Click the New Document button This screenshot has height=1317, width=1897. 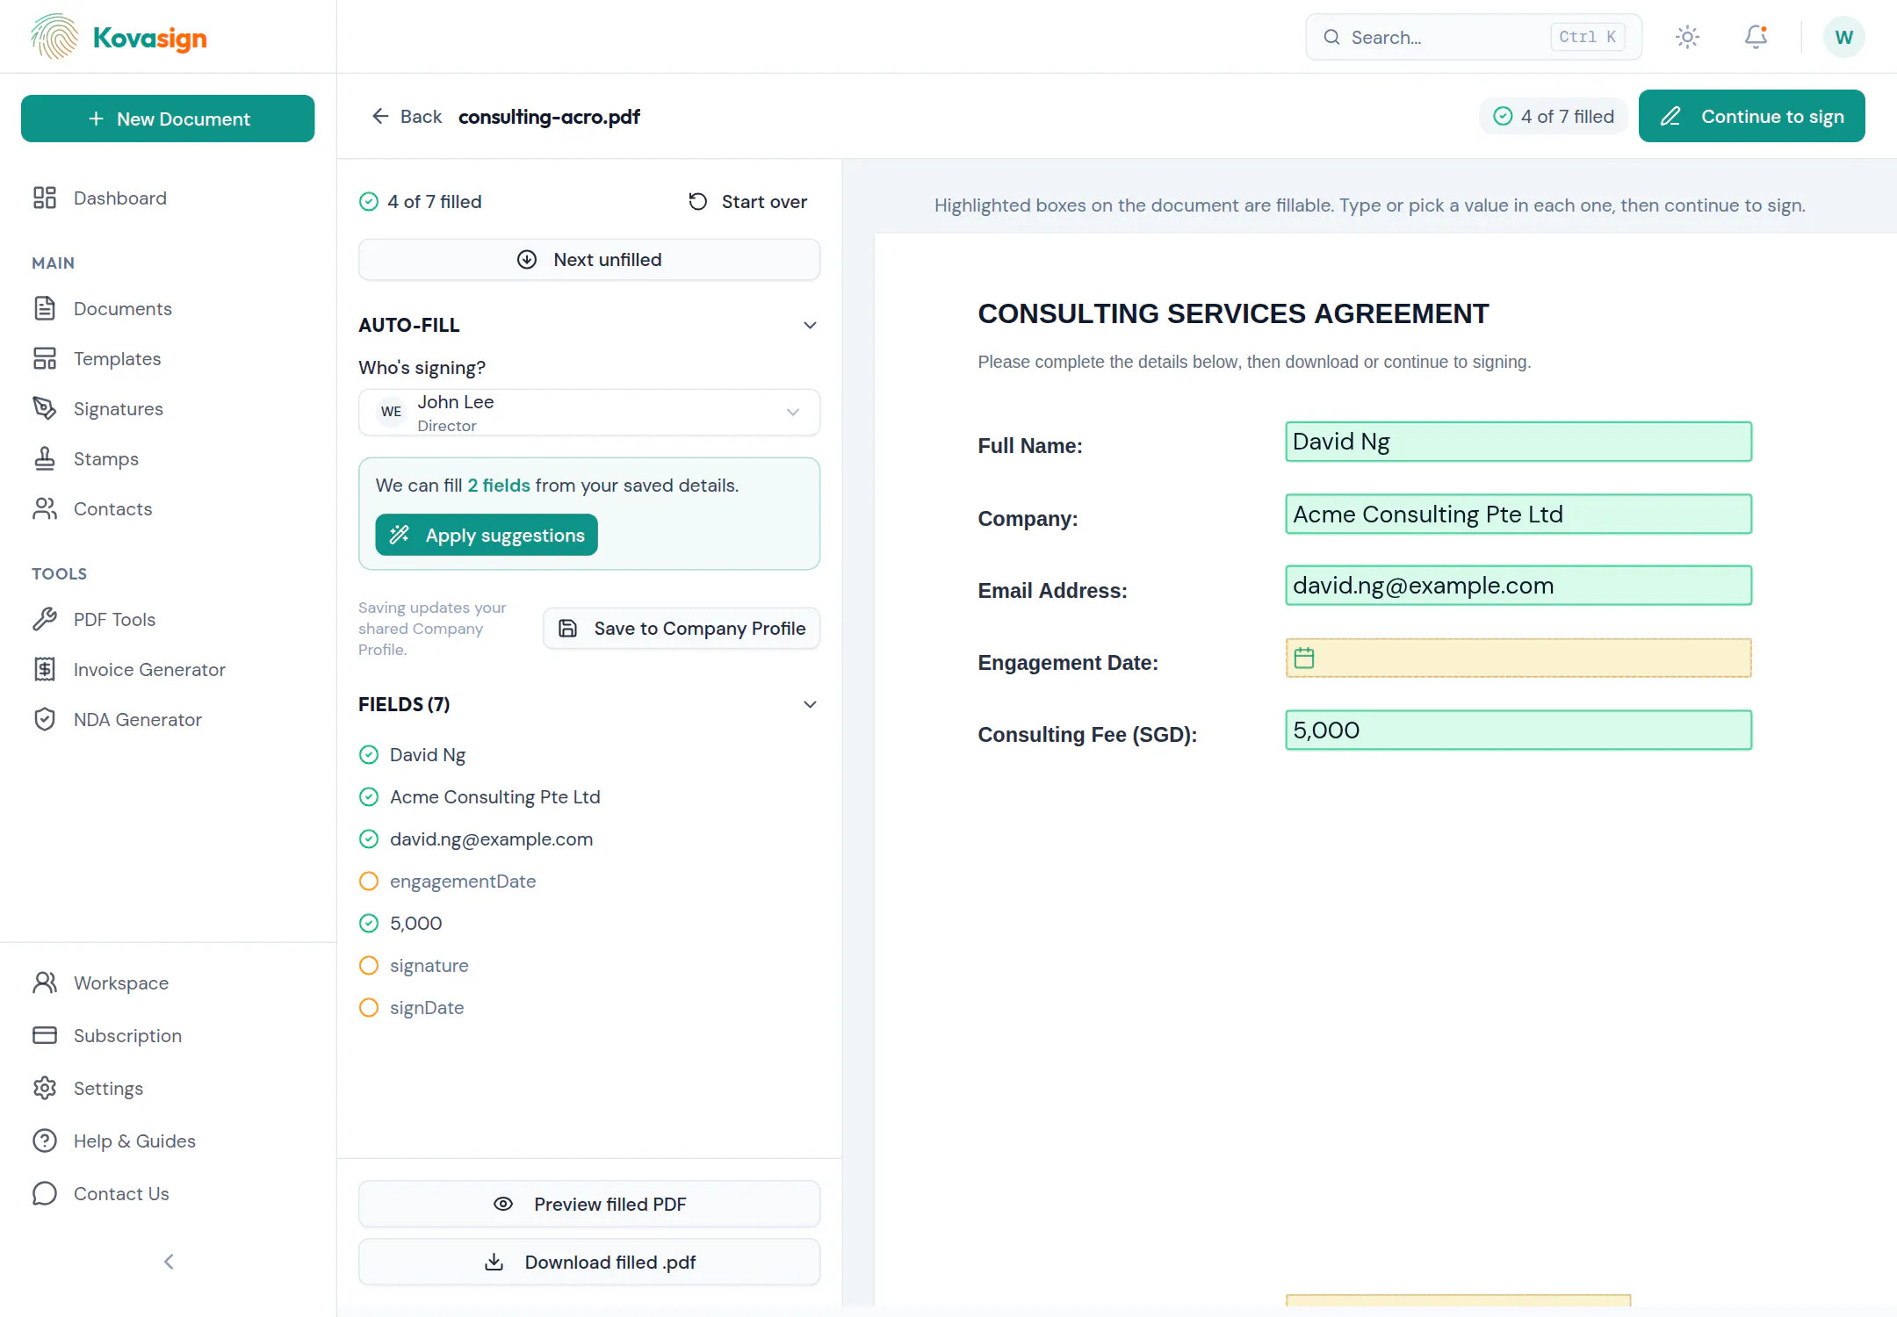click(x=168, y=119)
